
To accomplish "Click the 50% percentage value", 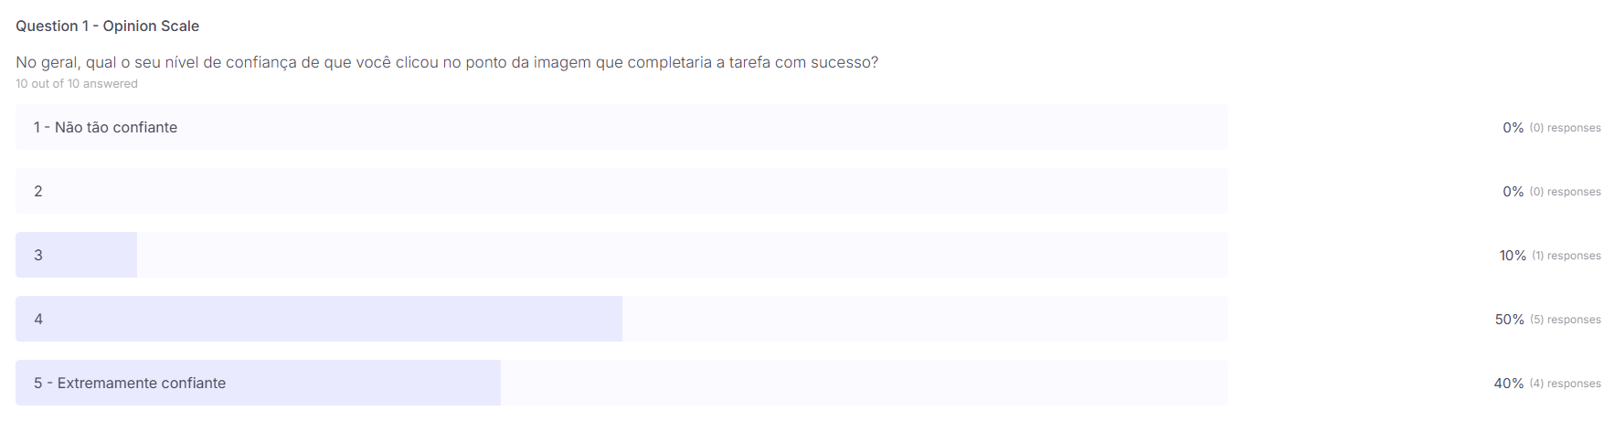I will 1509,320.
